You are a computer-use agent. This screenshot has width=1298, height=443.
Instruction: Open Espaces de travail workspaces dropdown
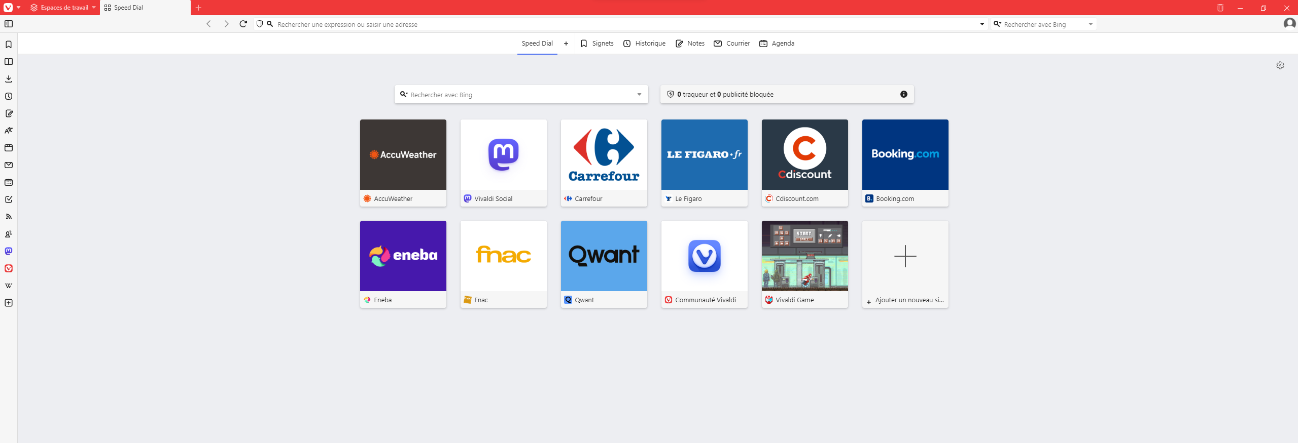click(63, 8)
